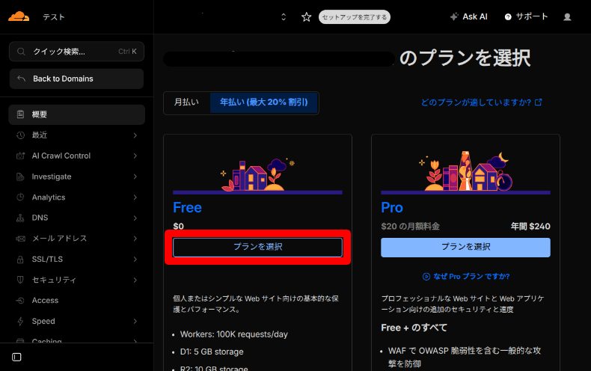Click the Investigate icon

point(20,177)
